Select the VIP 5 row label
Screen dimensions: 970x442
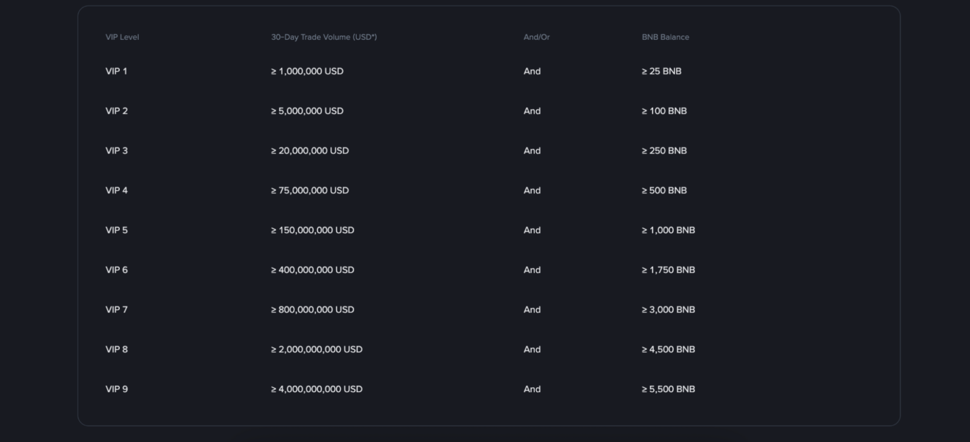coord(116,230)
